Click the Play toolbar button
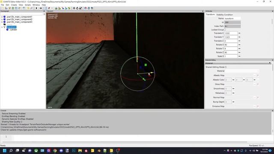The image size is (274, 154). coord(36,8)
